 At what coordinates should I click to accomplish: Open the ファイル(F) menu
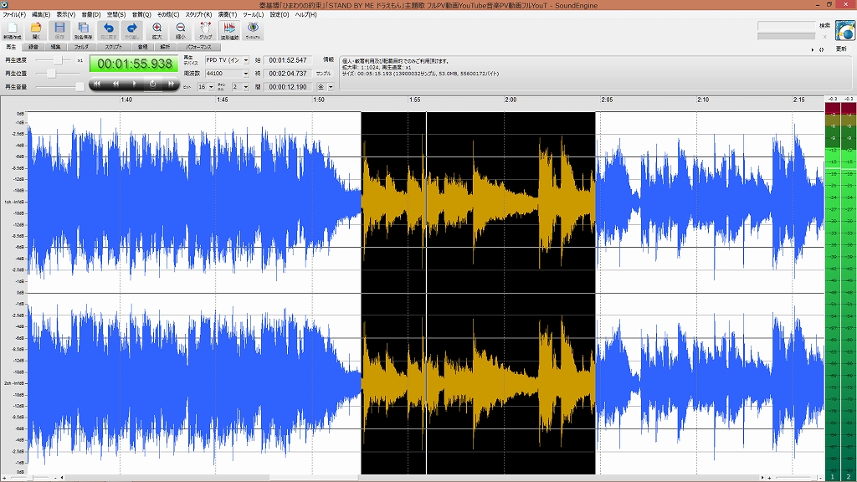pos(14,15)
